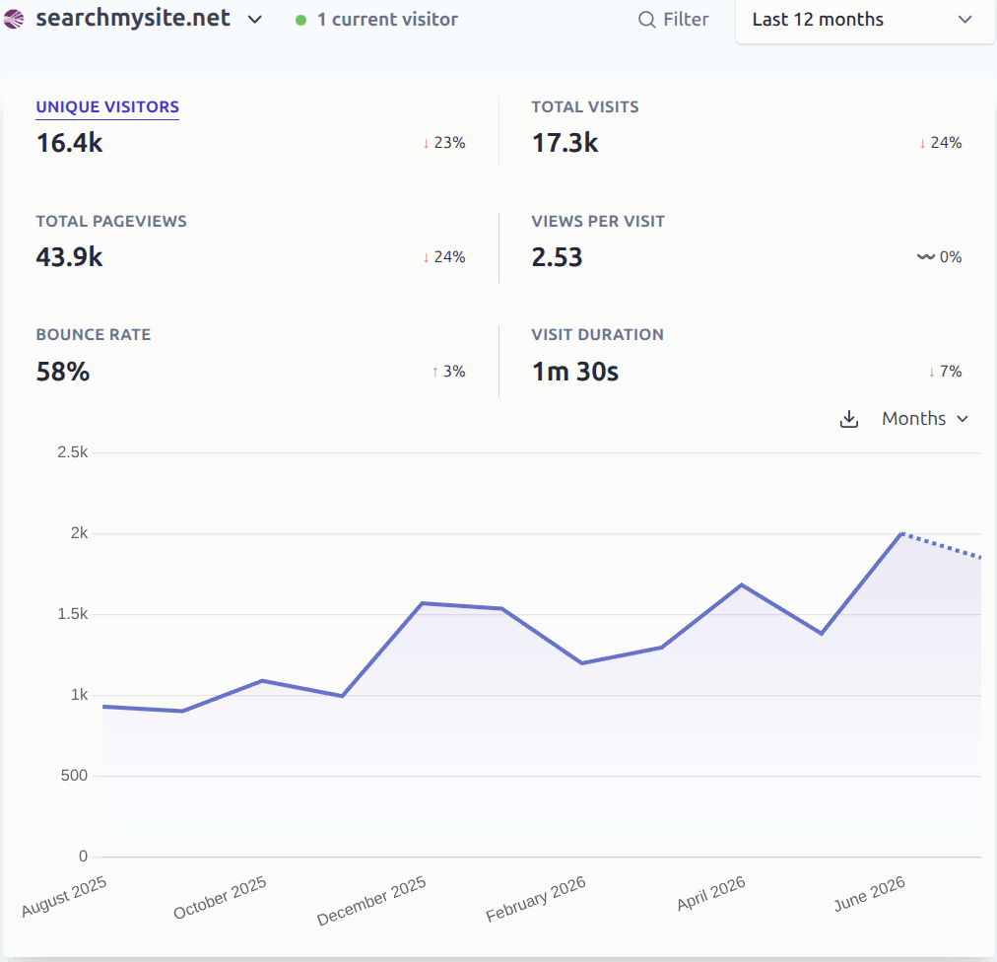
Task: Click the 7% decrease for visit duration
Action: [945, 372]
